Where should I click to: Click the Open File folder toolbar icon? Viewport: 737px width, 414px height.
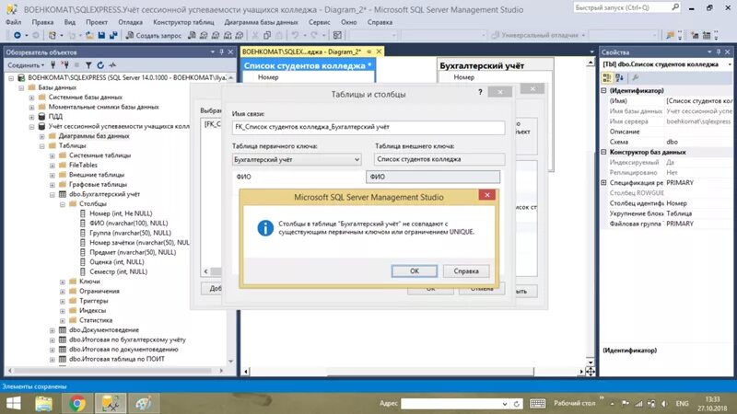pyautogui.click(x=88, y=35)
